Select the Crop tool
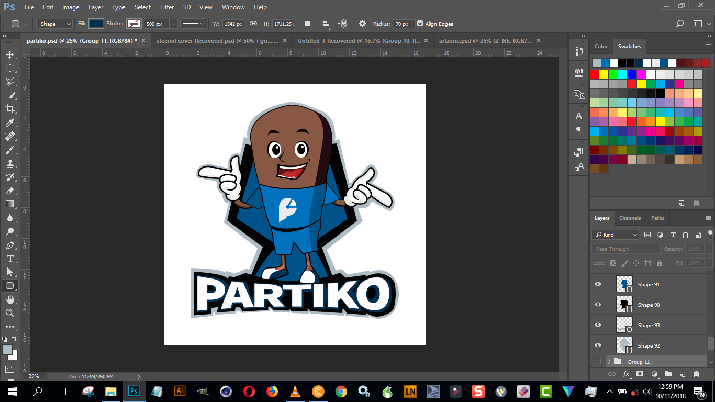715x402 pixels. [x=10, y=109]
